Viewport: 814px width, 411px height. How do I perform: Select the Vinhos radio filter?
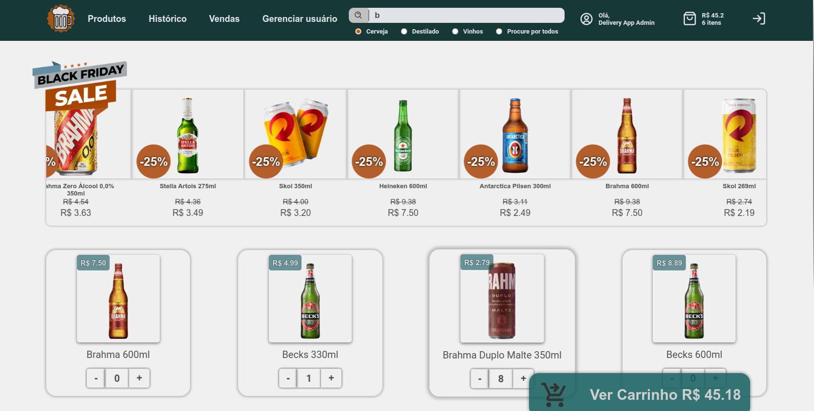click(x=455, y=31)
